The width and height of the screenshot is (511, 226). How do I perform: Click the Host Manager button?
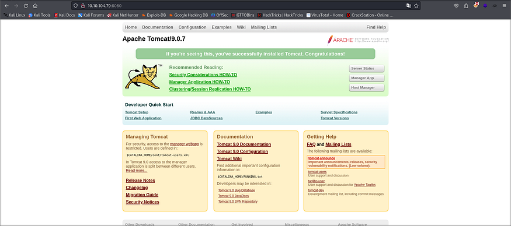click(x=367, y=87)
